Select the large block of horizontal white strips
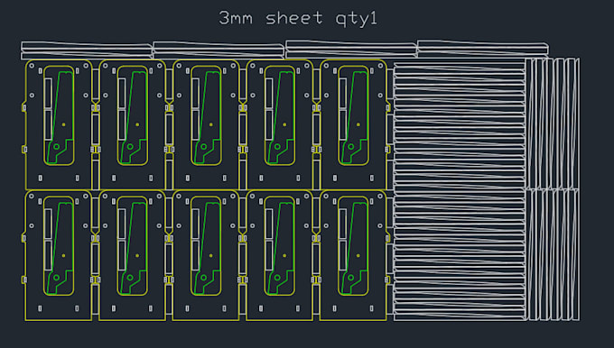The height and width of the screenshot is (348, 614). (460, 191)
